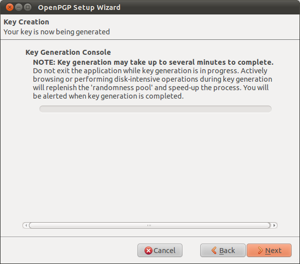
Task: Click the OpenPGP Setup Wizard title bar
Action: (150, 7)
